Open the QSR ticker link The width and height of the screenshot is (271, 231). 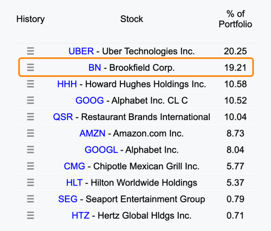63,117
